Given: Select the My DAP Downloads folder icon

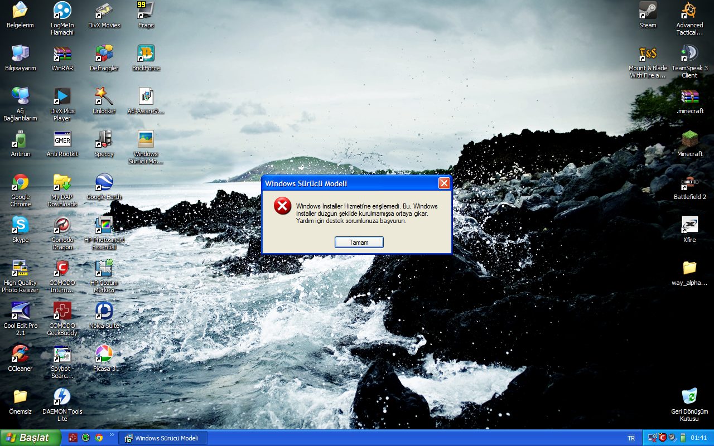Looking at the screenshot, I should click(x=62, y=190).
